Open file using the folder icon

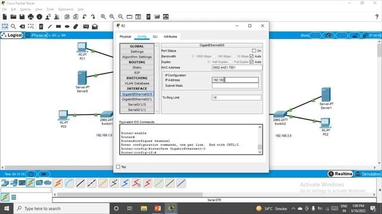click(x=13, y=17)
